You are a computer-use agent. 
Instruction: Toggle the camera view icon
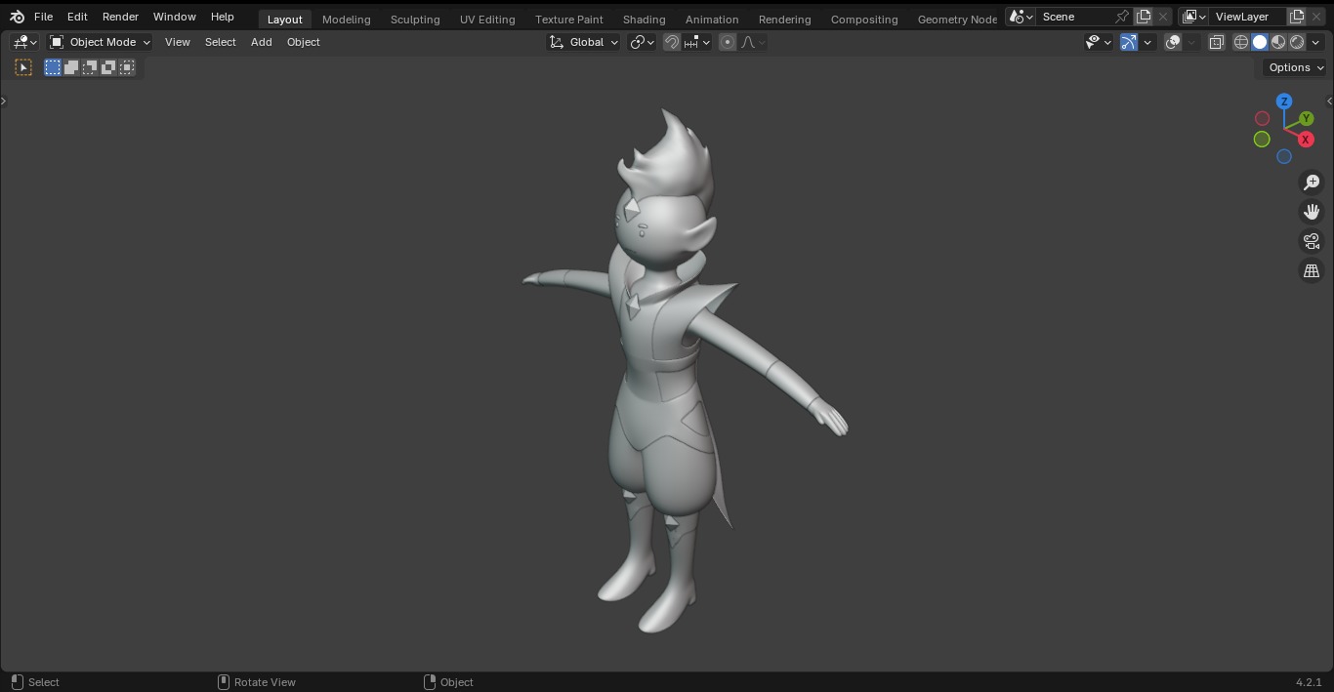click(x=1312, y=241)
